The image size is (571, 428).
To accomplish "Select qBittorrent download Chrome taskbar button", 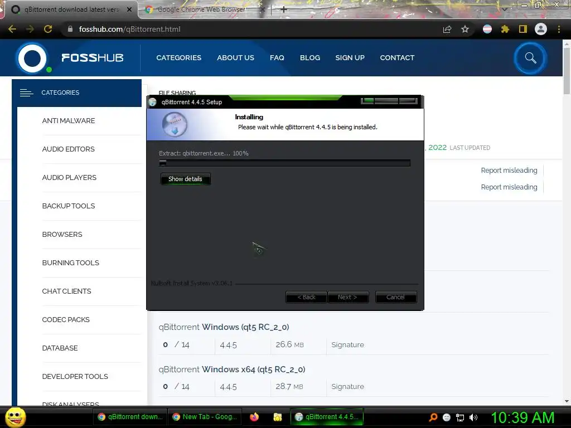I will pyautogui.click(x=130, y=417).
